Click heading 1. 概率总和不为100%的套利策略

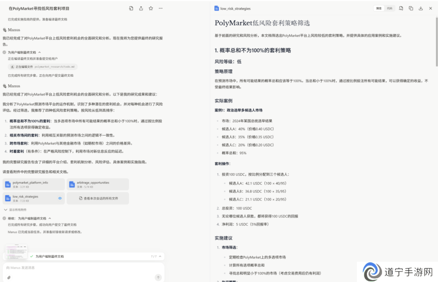(253, 50)
